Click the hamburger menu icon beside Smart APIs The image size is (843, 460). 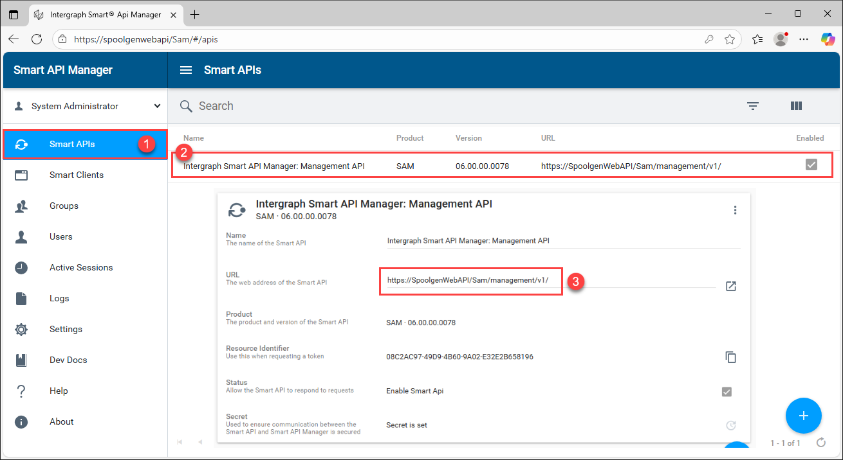pyautogui.click(x=186, y=70)
